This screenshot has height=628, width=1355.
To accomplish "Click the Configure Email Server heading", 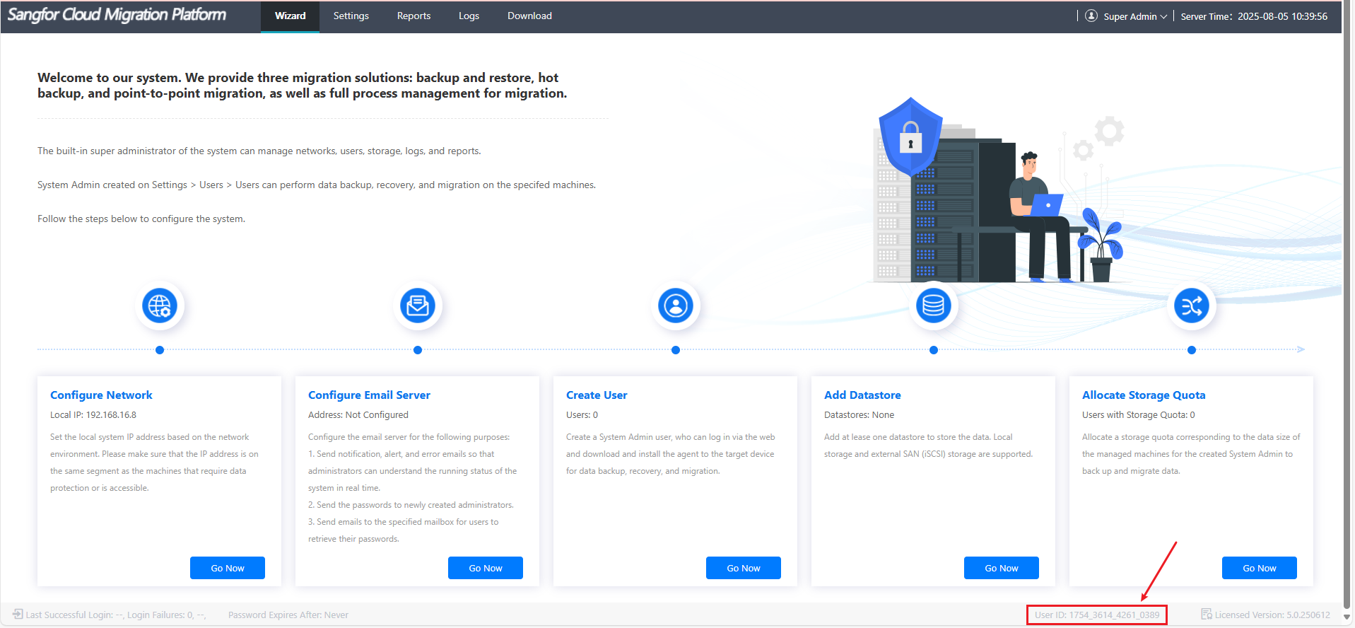I will tap(369, 395).
